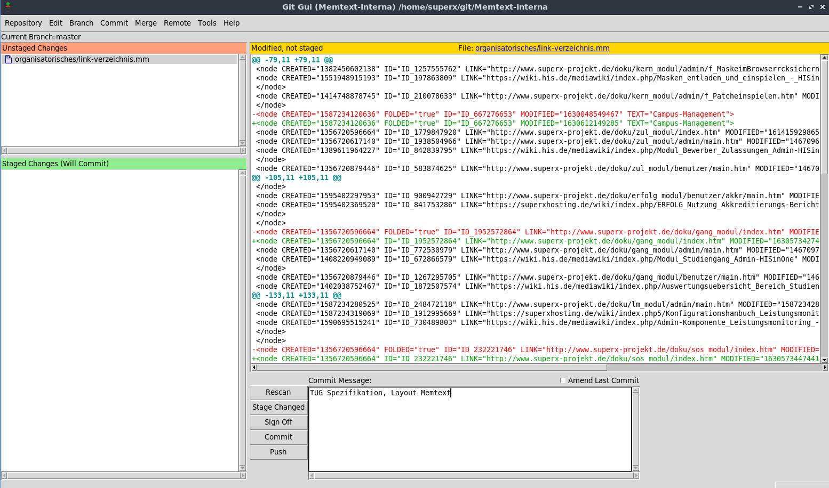Click scroll-down arrow of Staged Changes list

point(243,468)
